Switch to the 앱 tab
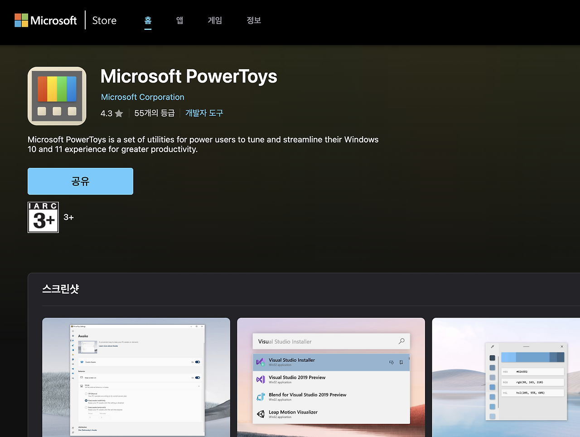 [x=180, y=20]
